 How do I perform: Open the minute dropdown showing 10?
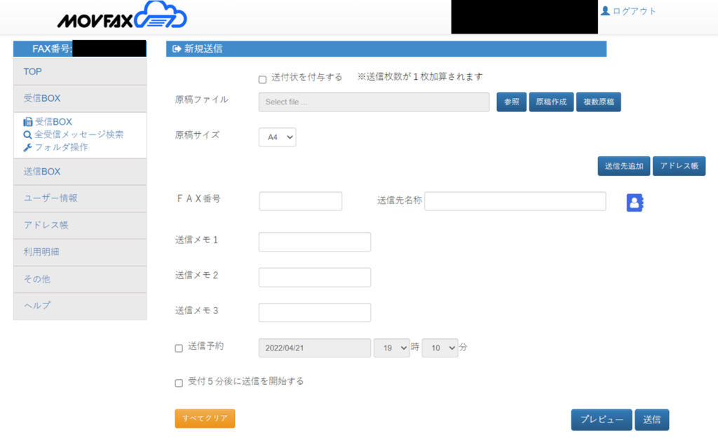pos(440,348)
